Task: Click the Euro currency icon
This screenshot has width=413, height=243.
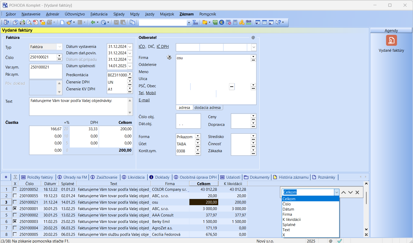Action: click(222, 22)
